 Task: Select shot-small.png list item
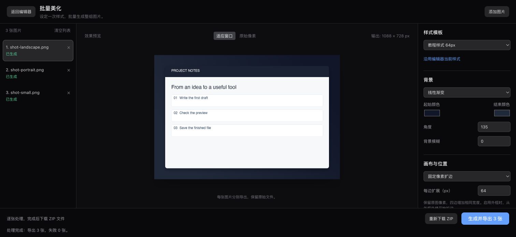(x=38, y=96)
